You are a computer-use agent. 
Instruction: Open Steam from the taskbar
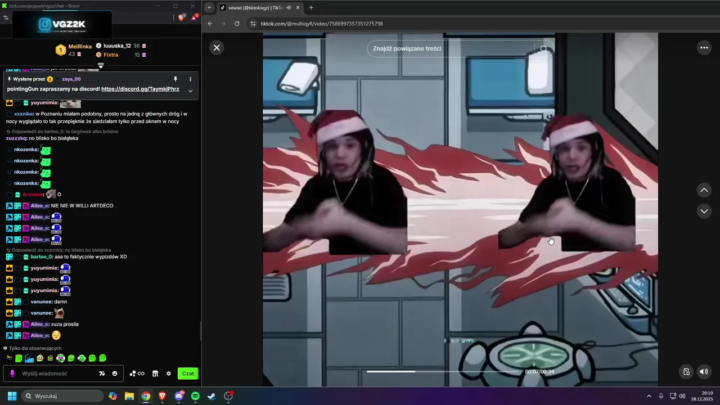coord(211,396)
